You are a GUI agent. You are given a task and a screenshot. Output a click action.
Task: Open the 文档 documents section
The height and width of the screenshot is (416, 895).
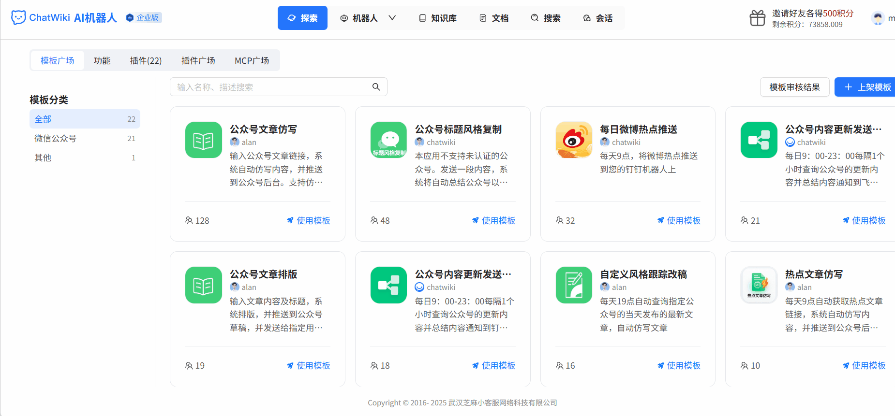[x=494, y=18]
